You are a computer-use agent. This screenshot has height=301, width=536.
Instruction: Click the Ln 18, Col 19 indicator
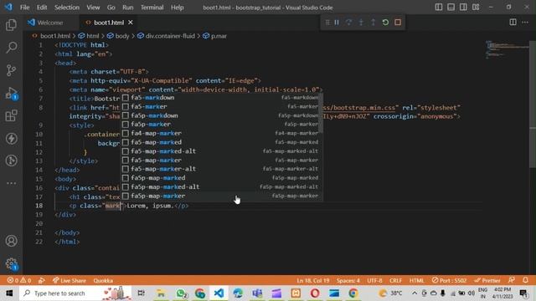[x=312, y=281]
